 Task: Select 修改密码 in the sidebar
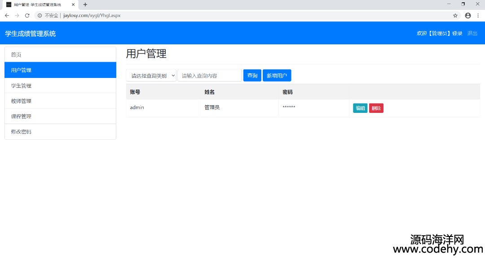[x=60, y=132]
